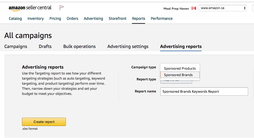The image size is (254, 138).
Task: Click the All campaigns heading
Action: point(28,36)
